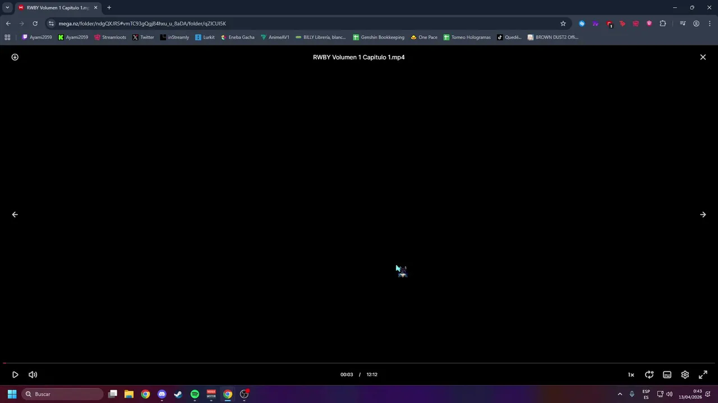The height and width of the screenshot is (403, 718).
Task: Close the MEGA video preview
Action: click(703, 57)
